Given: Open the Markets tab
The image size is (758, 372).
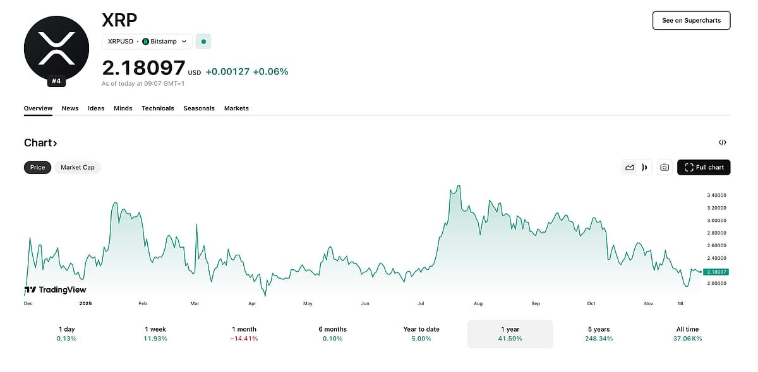Looking at the screenshot, I should click(x=236, y=108).
